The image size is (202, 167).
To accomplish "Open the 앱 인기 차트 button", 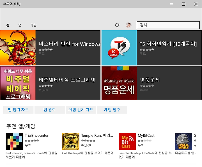I will (x=18, y=110).
